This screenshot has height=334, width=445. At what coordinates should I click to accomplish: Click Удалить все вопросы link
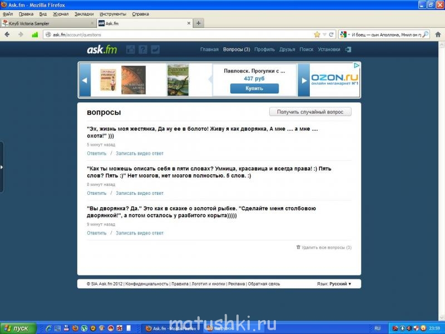click(x=325, y=247)
